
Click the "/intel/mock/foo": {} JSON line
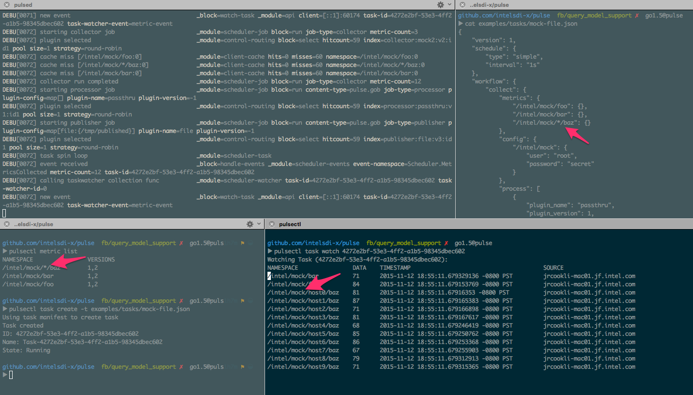pyautogui.click(x=550, y=106)
